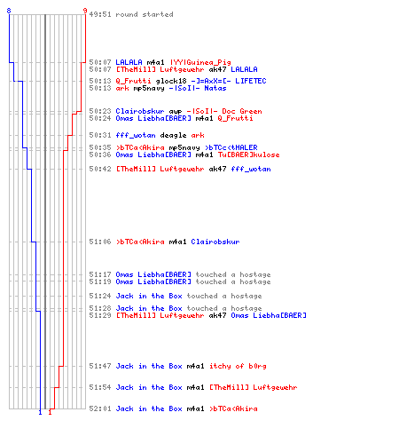Click Tu[BAER]kulose victim name
Image resolution: width=399 pixels, height=444 pixels.
point(248,155)
